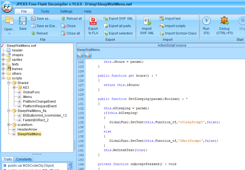Expand the sprites tree node
245x170 pixels.
tap(3, 60)
